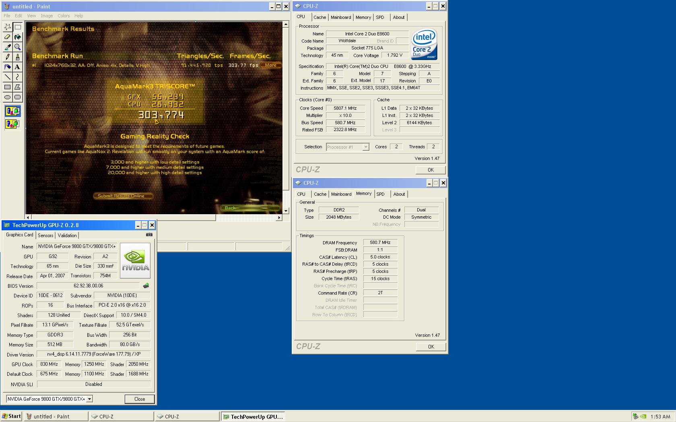Screen dimensions: 676x422
Task: Click the DRAM Frequency value 580.7 MHz
Action: pos(380,242)
